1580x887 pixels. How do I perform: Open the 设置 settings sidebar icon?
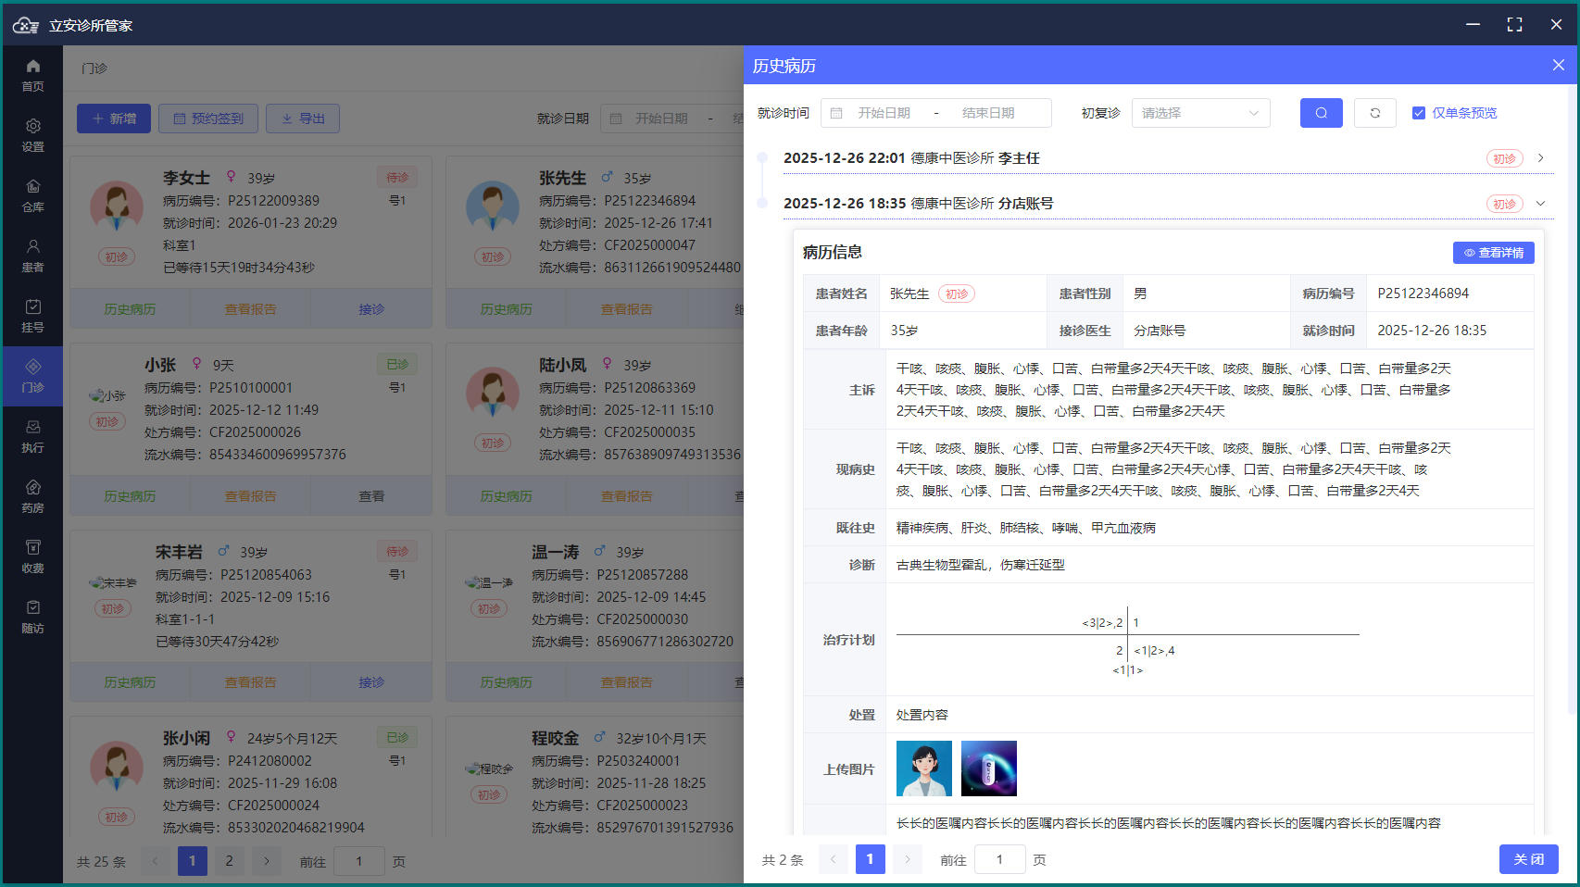point(32,135)
